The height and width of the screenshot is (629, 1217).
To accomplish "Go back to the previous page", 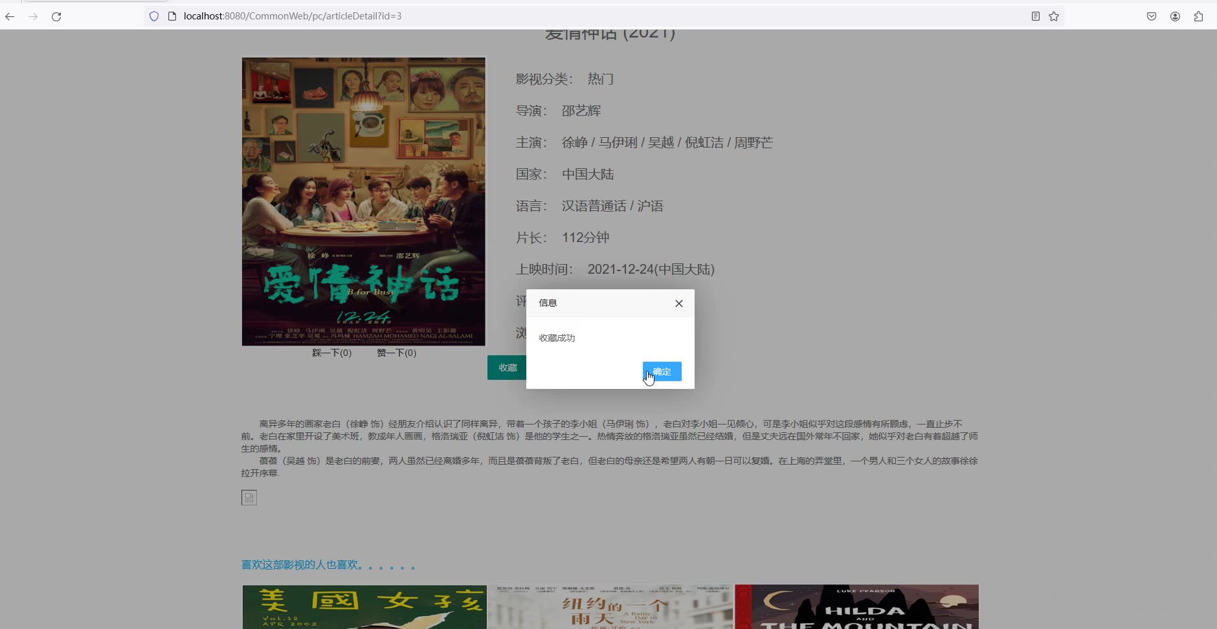I will 10,16.
